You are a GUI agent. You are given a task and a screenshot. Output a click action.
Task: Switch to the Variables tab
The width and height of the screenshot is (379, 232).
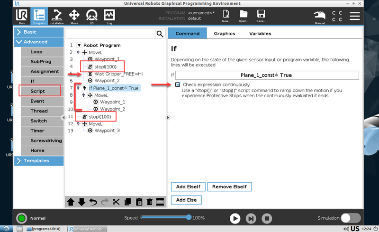[260, 34]
